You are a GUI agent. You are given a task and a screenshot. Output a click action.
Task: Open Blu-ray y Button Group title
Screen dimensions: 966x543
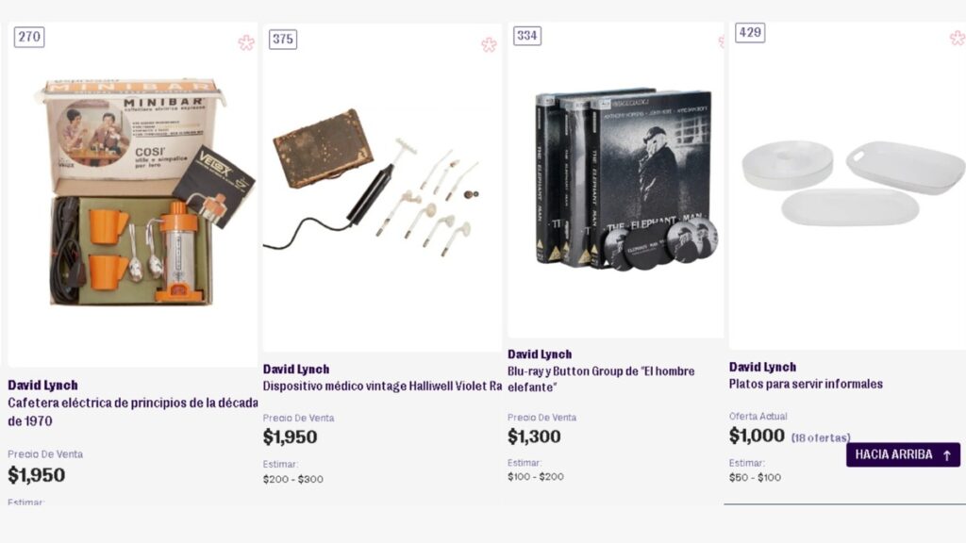tap(601, 379)
